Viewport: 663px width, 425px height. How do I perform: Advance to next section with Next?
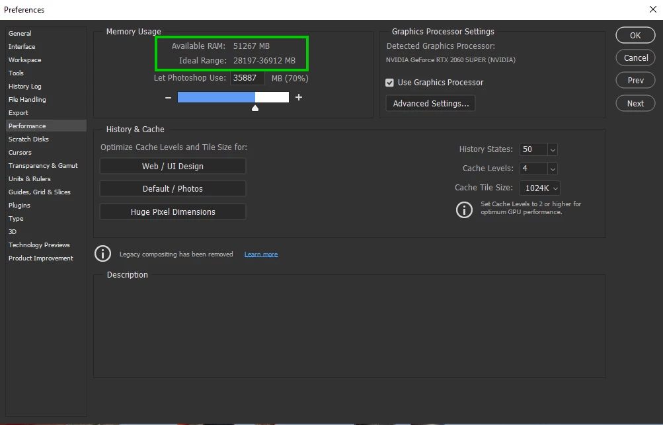click(635, 103)
